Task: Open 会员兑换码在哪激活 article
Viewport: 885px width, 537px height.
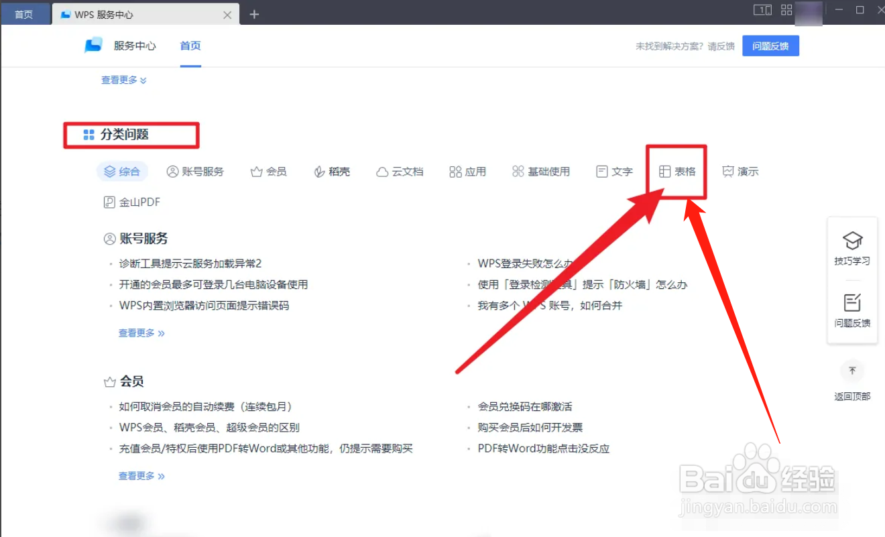Action: (524, 407)
